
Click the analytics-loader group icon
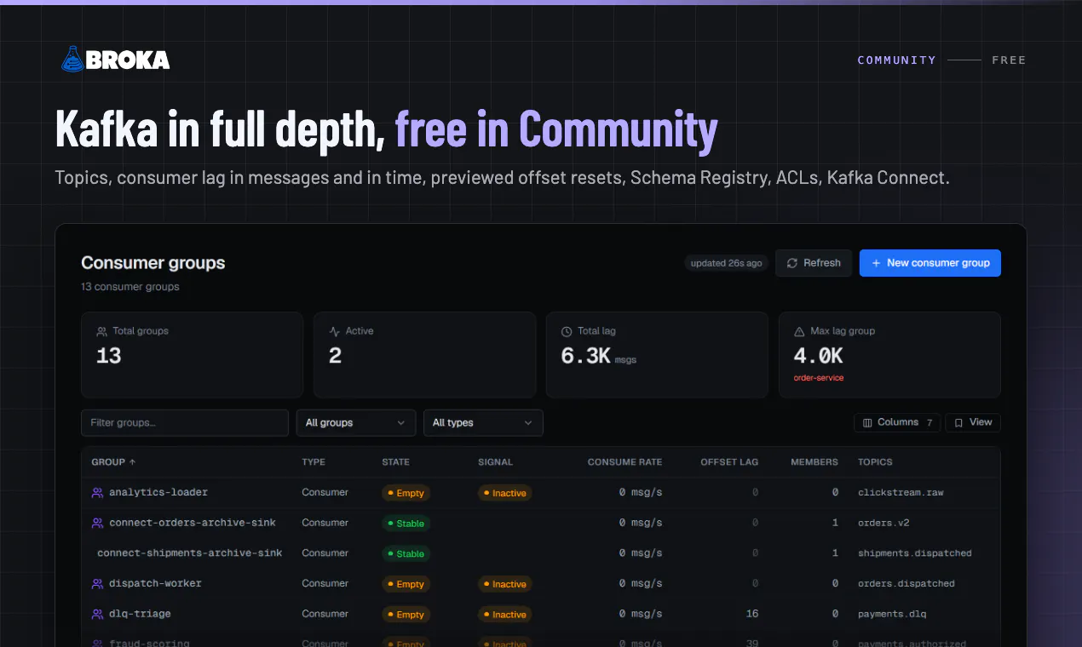click(x=97, y=492)
